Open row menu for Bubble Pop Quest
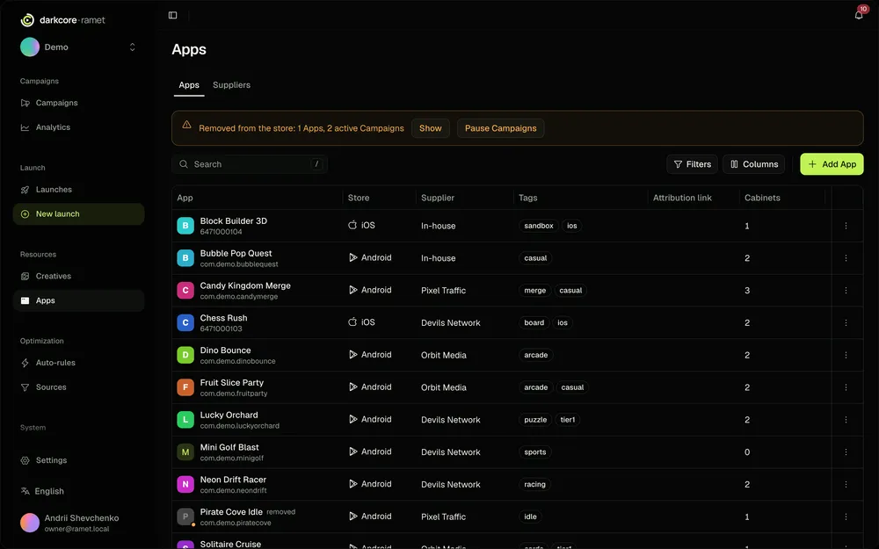 [x=846, y=258]
